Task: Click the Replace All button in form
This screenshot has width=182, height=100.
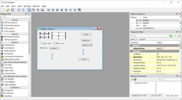Action: (x=87, y=45)
